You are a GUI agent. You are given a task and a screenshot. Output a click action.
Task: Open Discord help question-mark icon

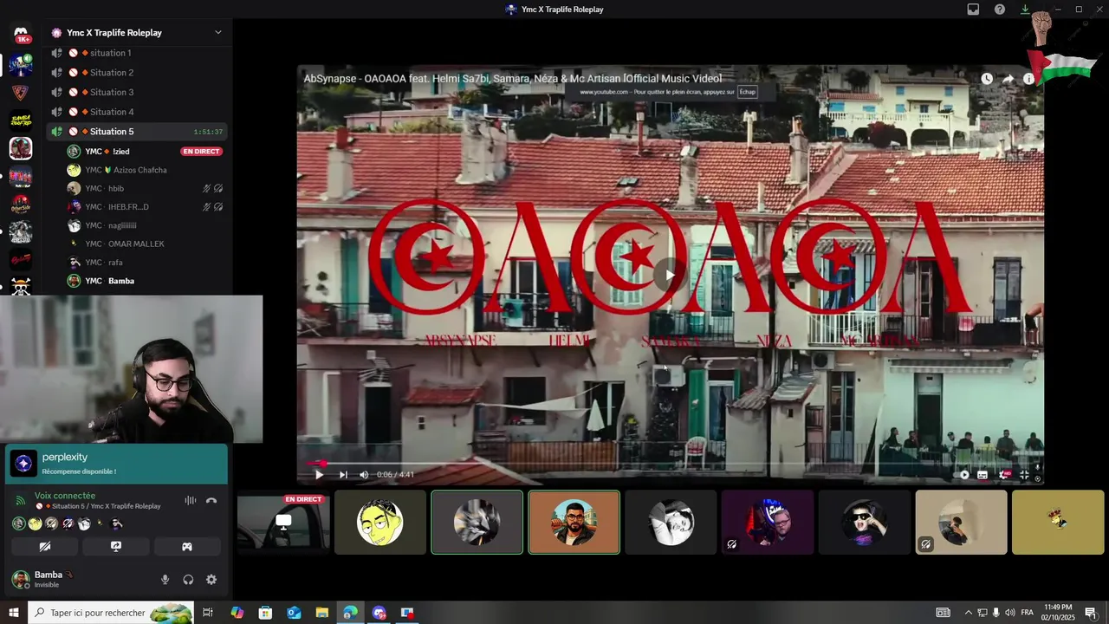[x=1000, y=10]
